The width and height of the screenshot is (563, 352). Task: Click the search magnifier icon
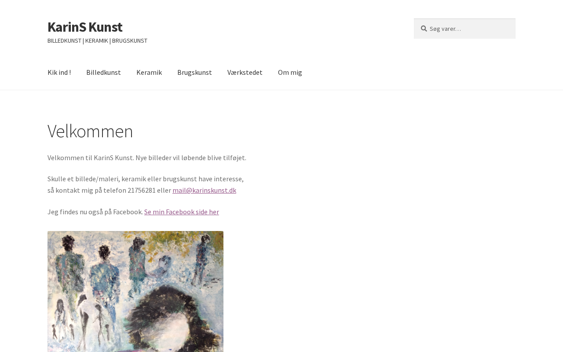click(424, 29)
